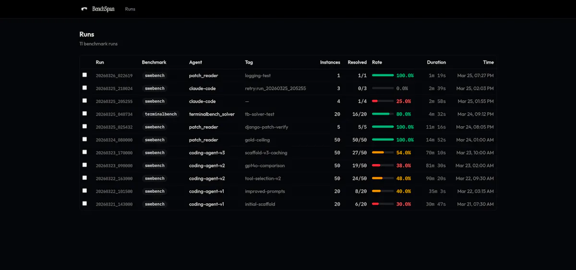Click the Time column header
576x270 pixels.
(488, 62)
